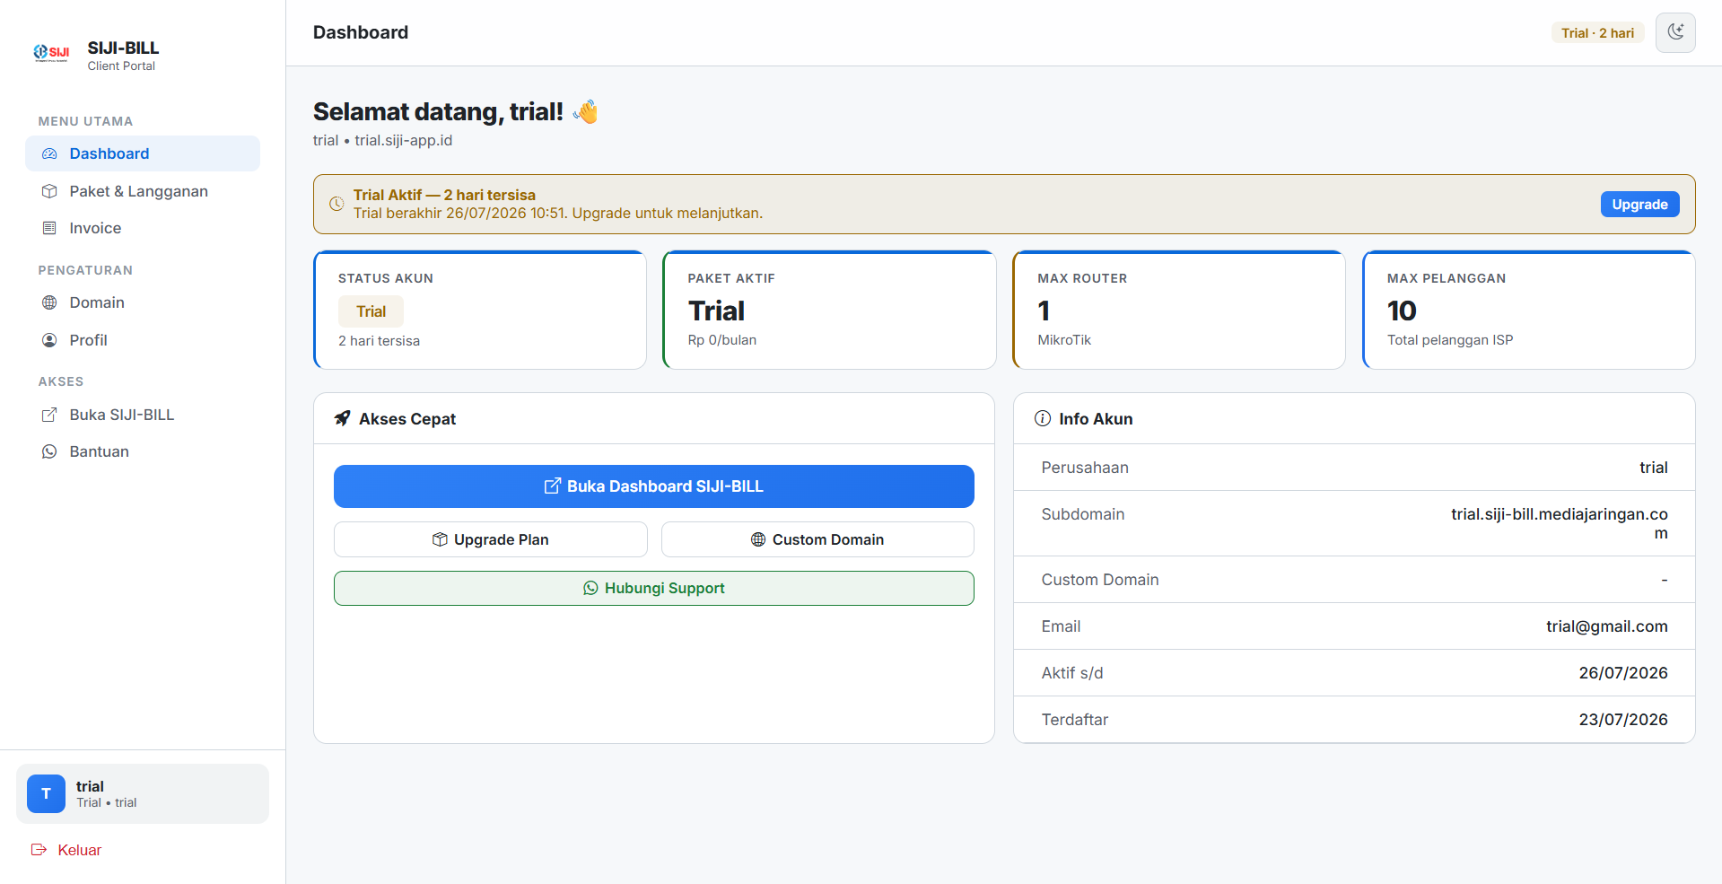Viewport: 1722px width, 884px height.
Task: Click the "trial • trial.siji-app.id" subtitle
Action: click(382, 140)
